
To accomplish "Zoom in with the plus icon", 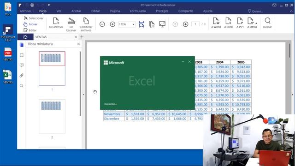I will (x=112, y=24).
